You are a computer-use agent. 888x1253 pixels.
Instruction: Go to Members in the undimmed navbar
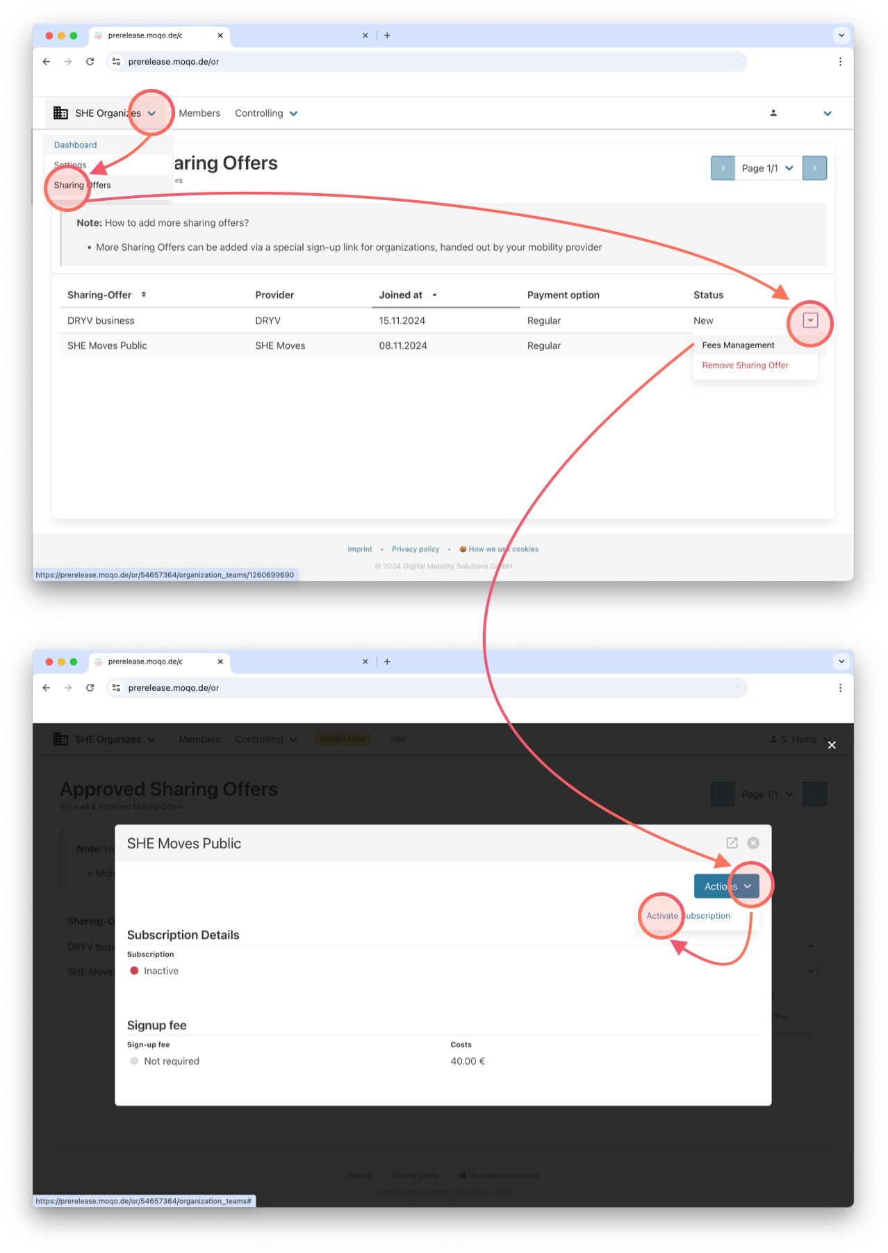pyautogui.click(x=199, y=113)
